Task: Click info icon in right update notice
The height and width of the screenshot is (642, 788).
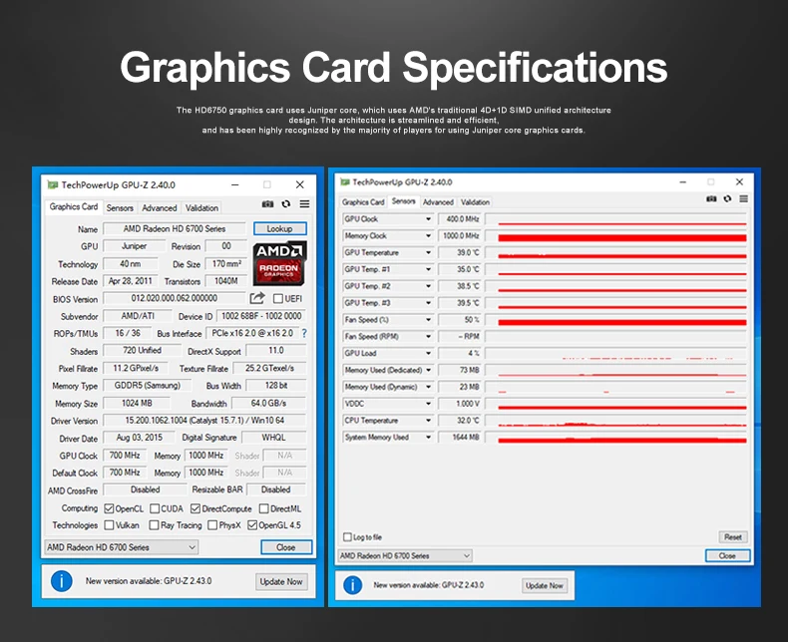Action: point(353,585)
